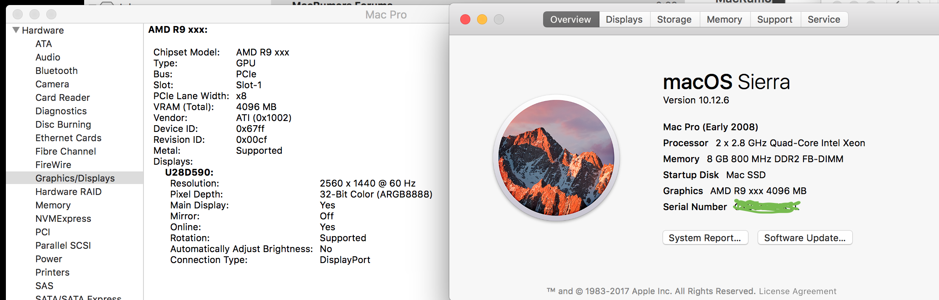Open the Printers hardware section

pos(53,272)
